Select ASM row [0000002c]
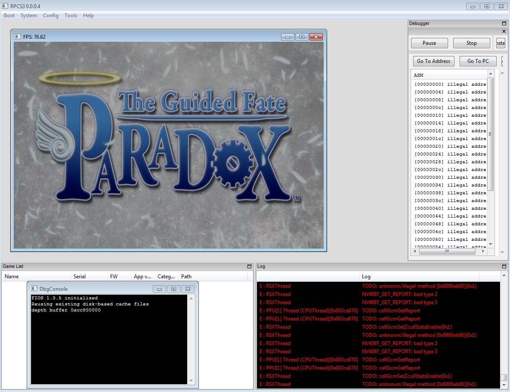The image size is (510, 392). (x=450, y=170)
